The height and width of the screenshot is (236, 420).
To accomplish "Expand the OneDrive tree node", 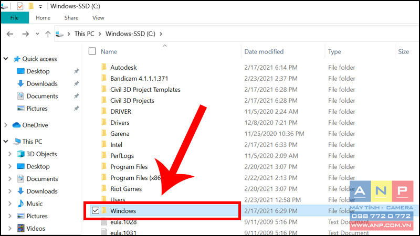I will (6, 125).
